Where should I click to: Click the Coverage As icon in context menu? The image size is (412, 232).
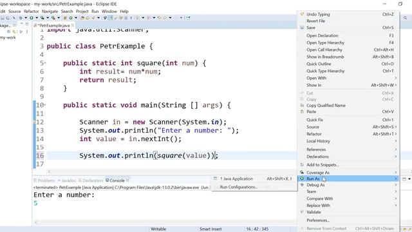[x=302, y=172]
